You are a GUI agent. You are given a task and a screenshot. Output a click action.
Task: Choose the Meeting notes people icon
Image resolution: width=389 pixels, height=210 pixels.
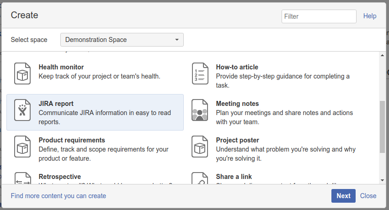pyautogui.click(x=200, y=110)
